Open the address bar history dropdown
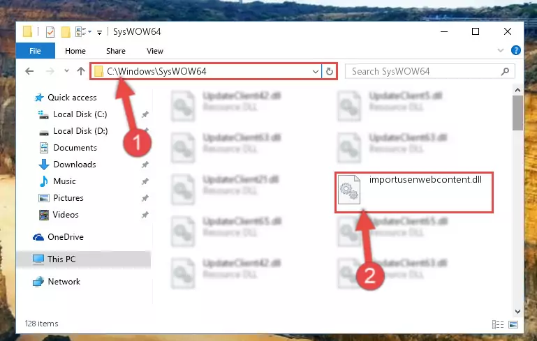Viewport: 537px width, 341px height. [316, 72]
